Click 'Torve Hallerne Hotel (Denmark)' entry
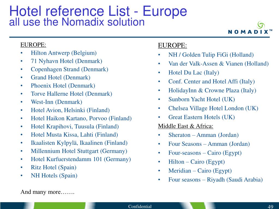 [x=72, y=94]
